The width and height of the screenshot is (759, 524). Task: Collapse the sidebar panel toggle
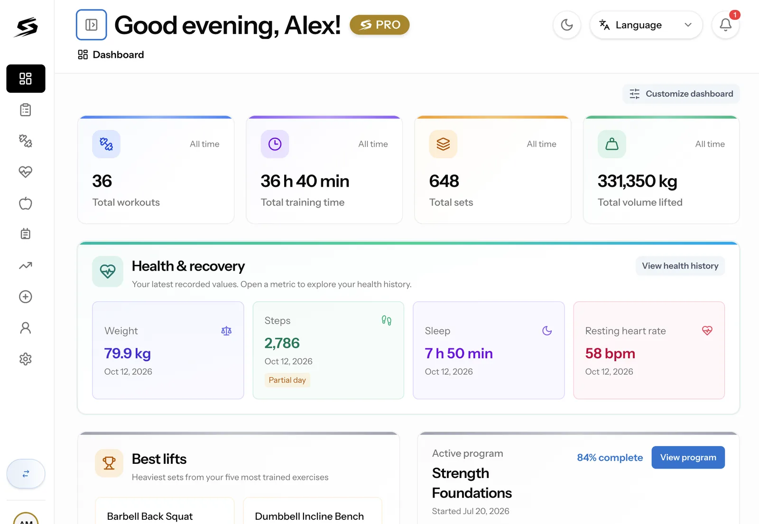[x=92, y=25]
